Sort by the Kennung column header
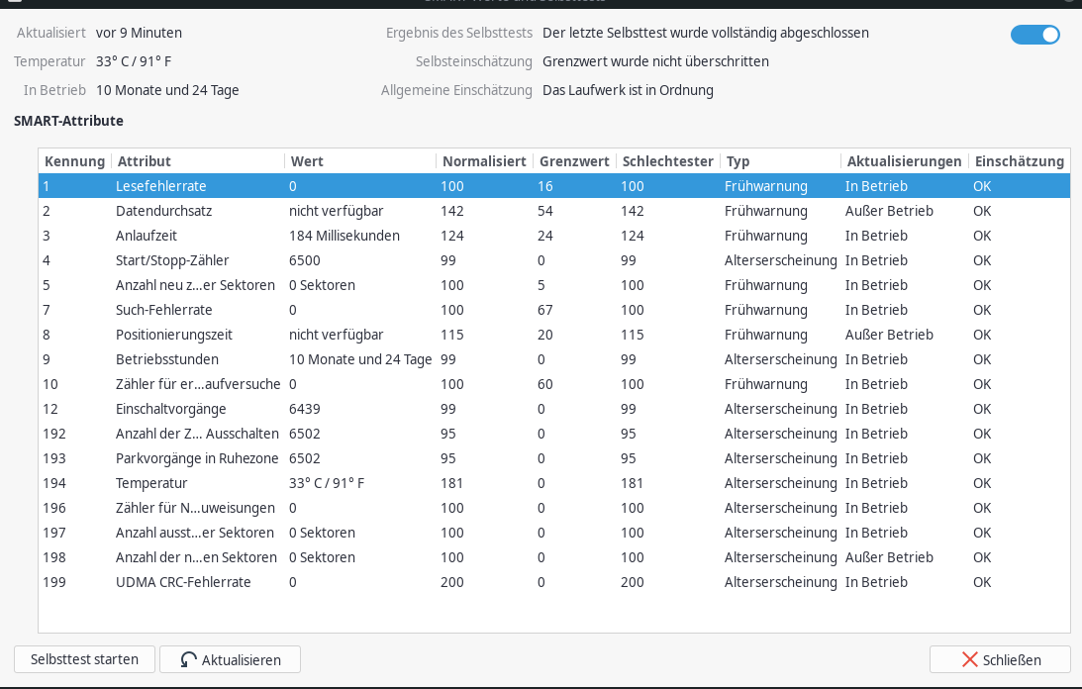The width and height of the screenshot is (1082, 689). pos(74,160)
